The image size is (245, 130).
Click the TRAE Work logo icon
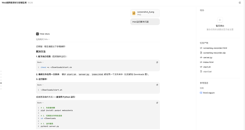point(37,34)
